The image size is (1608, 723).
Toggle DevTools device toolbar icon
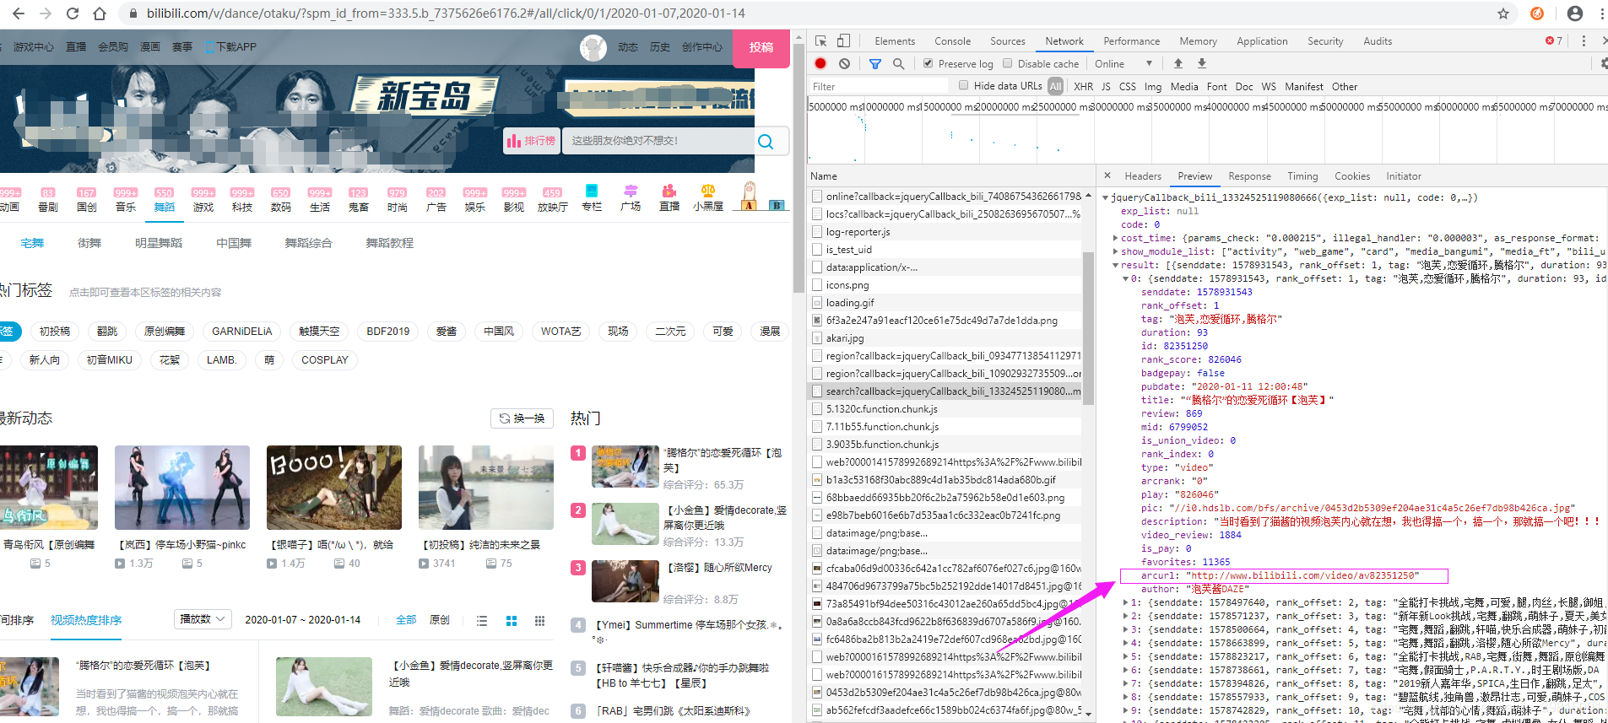pos(843,40)
